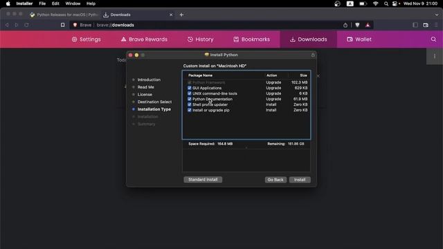Open a new browser tab
Screen dimensions: 443x249
click(181, 15)
